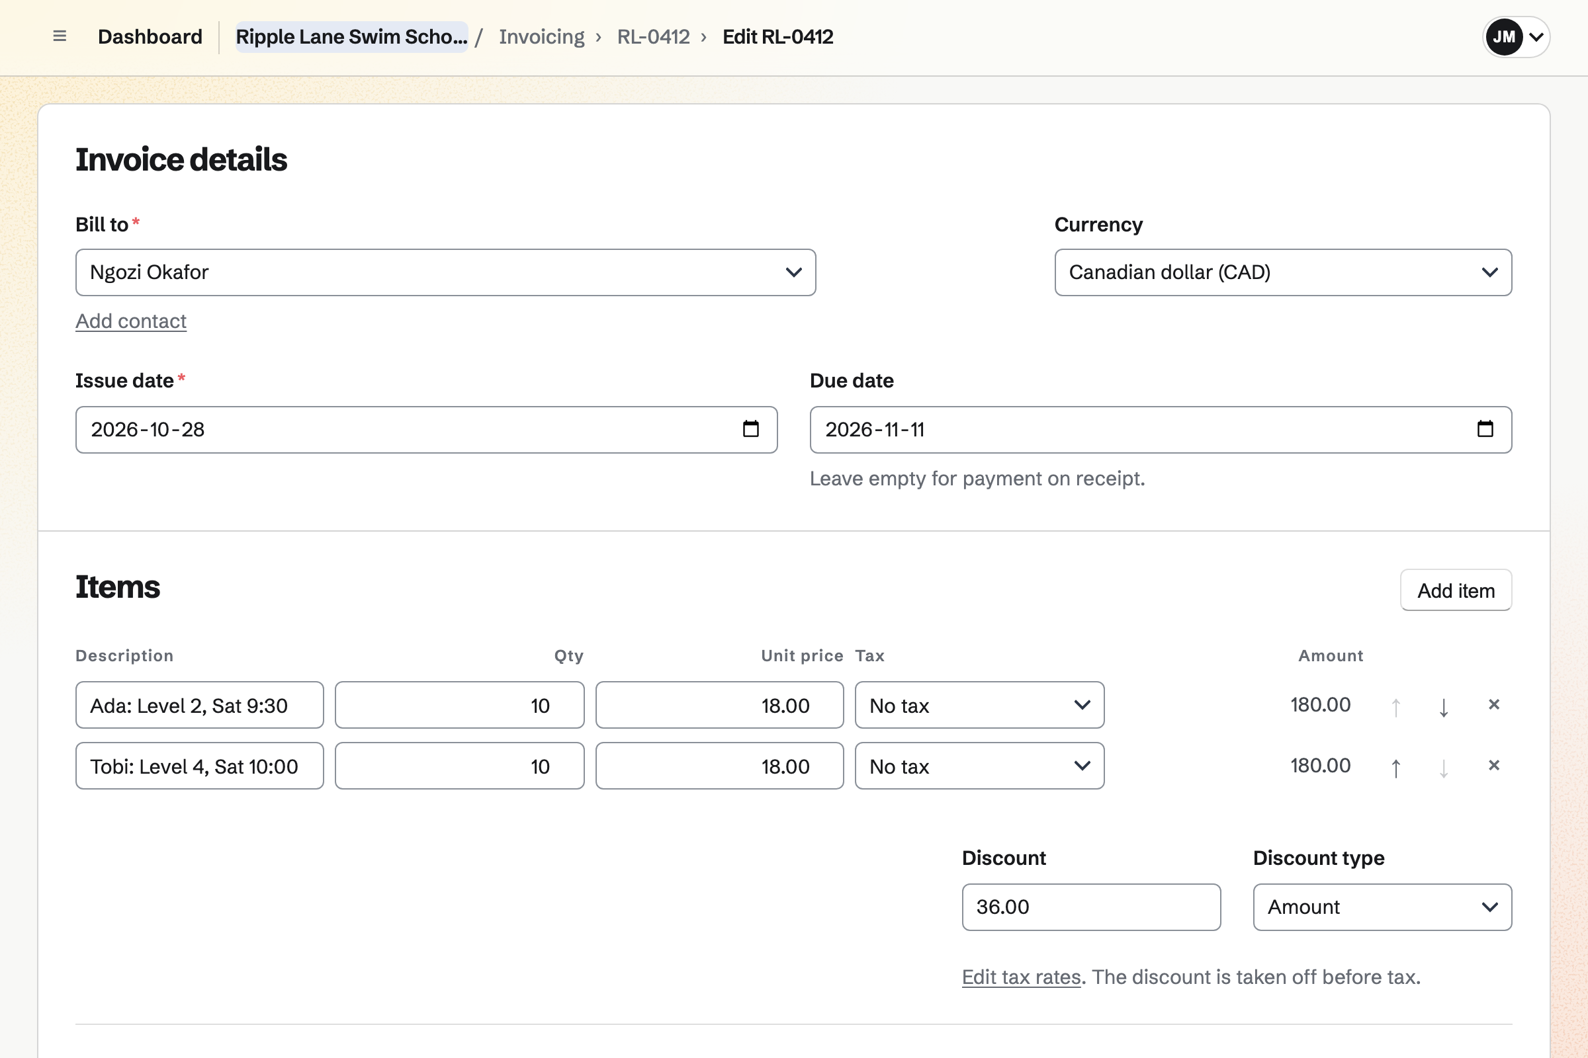Image resolution: width=1588 pixels, height=1058 pixels.
Task: Open the Tax dropdown for the Ada row
Action: tap(979, 705)
